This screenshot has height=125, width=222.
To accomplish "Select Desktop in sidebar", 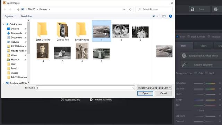I will click(15, 28).
